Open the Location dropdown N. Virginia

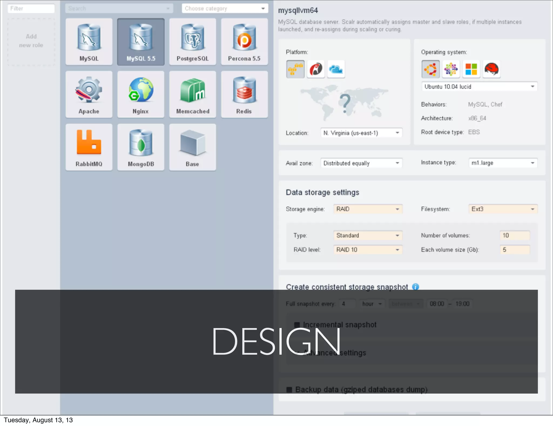click(x=362, y=133)
